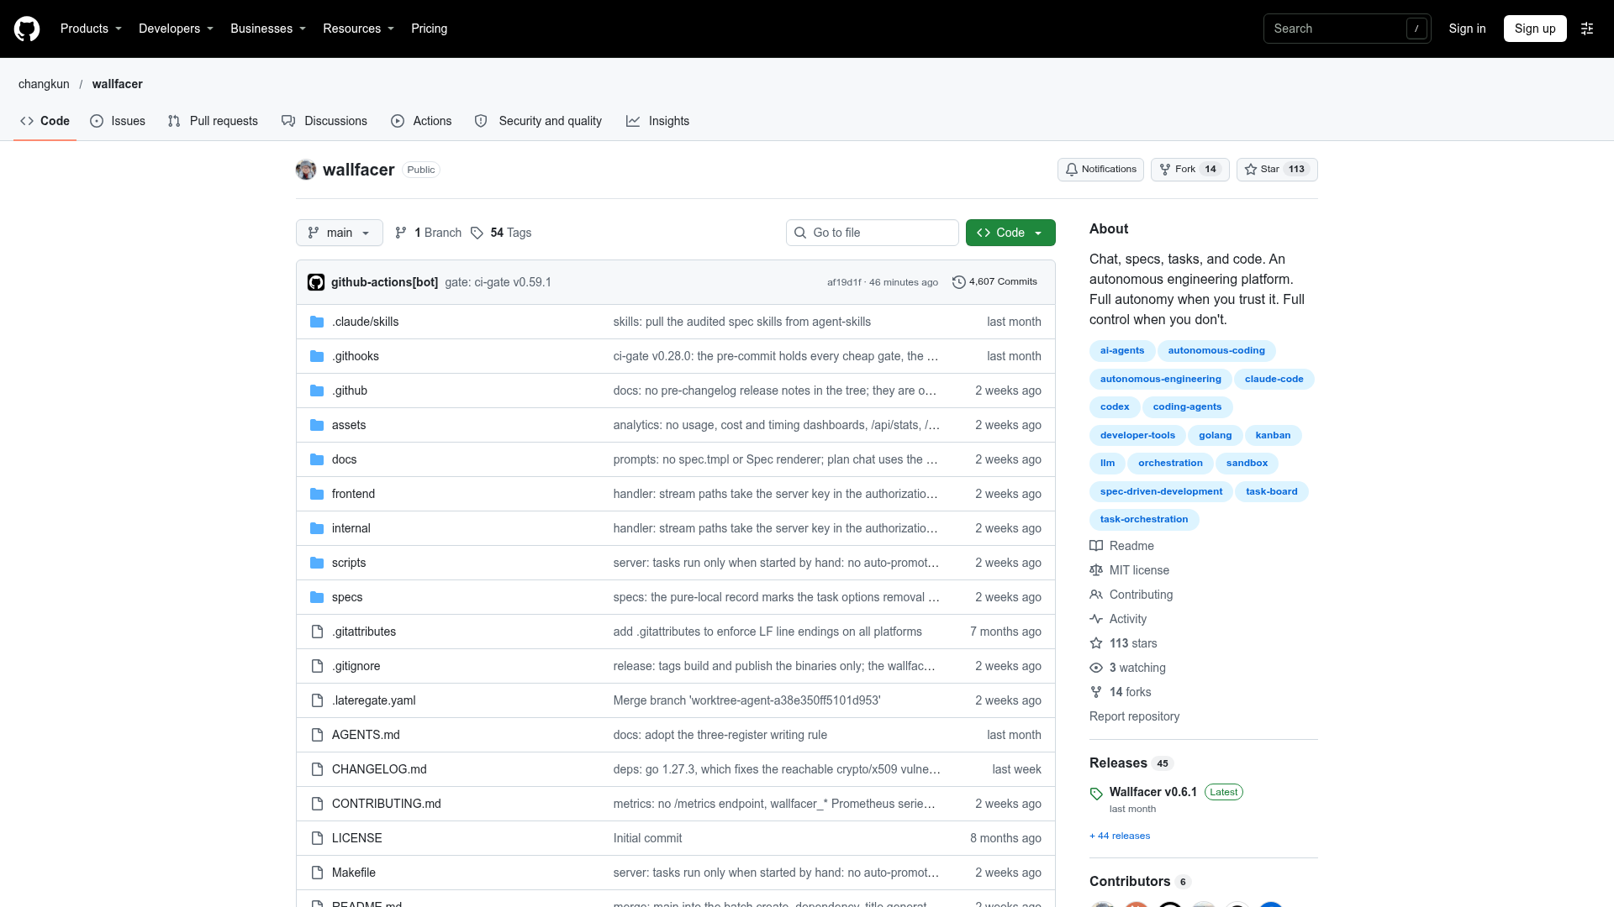Click the Sign up button
The height and width of the screenshot is (907, 1614).
coord(1535,29)
